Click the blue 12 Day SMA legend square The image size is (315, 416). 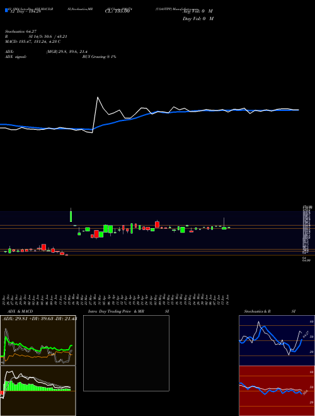click(x=6, y=10)
